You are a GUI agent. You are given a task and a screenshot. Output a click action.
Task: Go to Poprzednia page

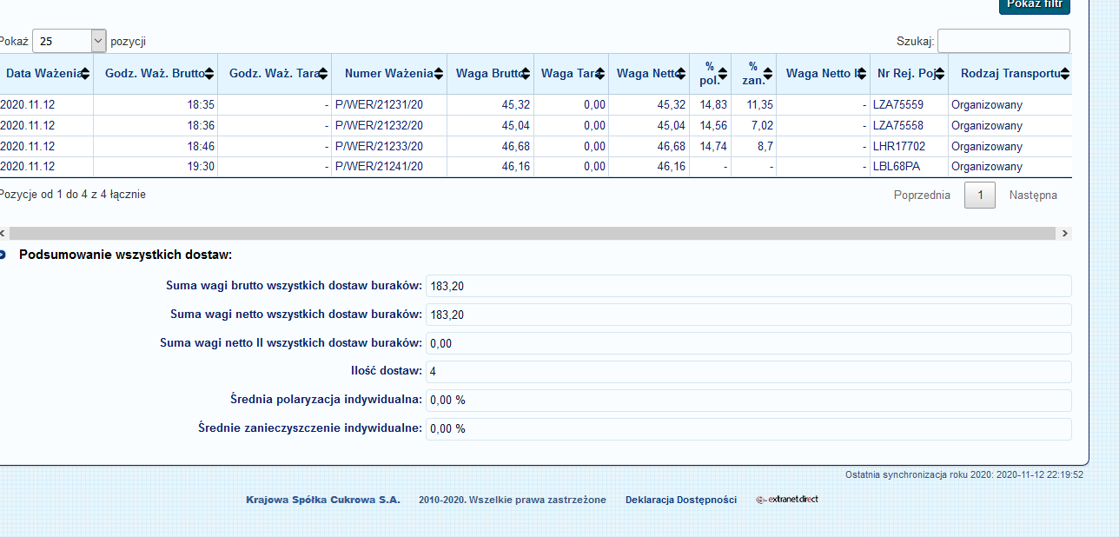coord(922,196)
